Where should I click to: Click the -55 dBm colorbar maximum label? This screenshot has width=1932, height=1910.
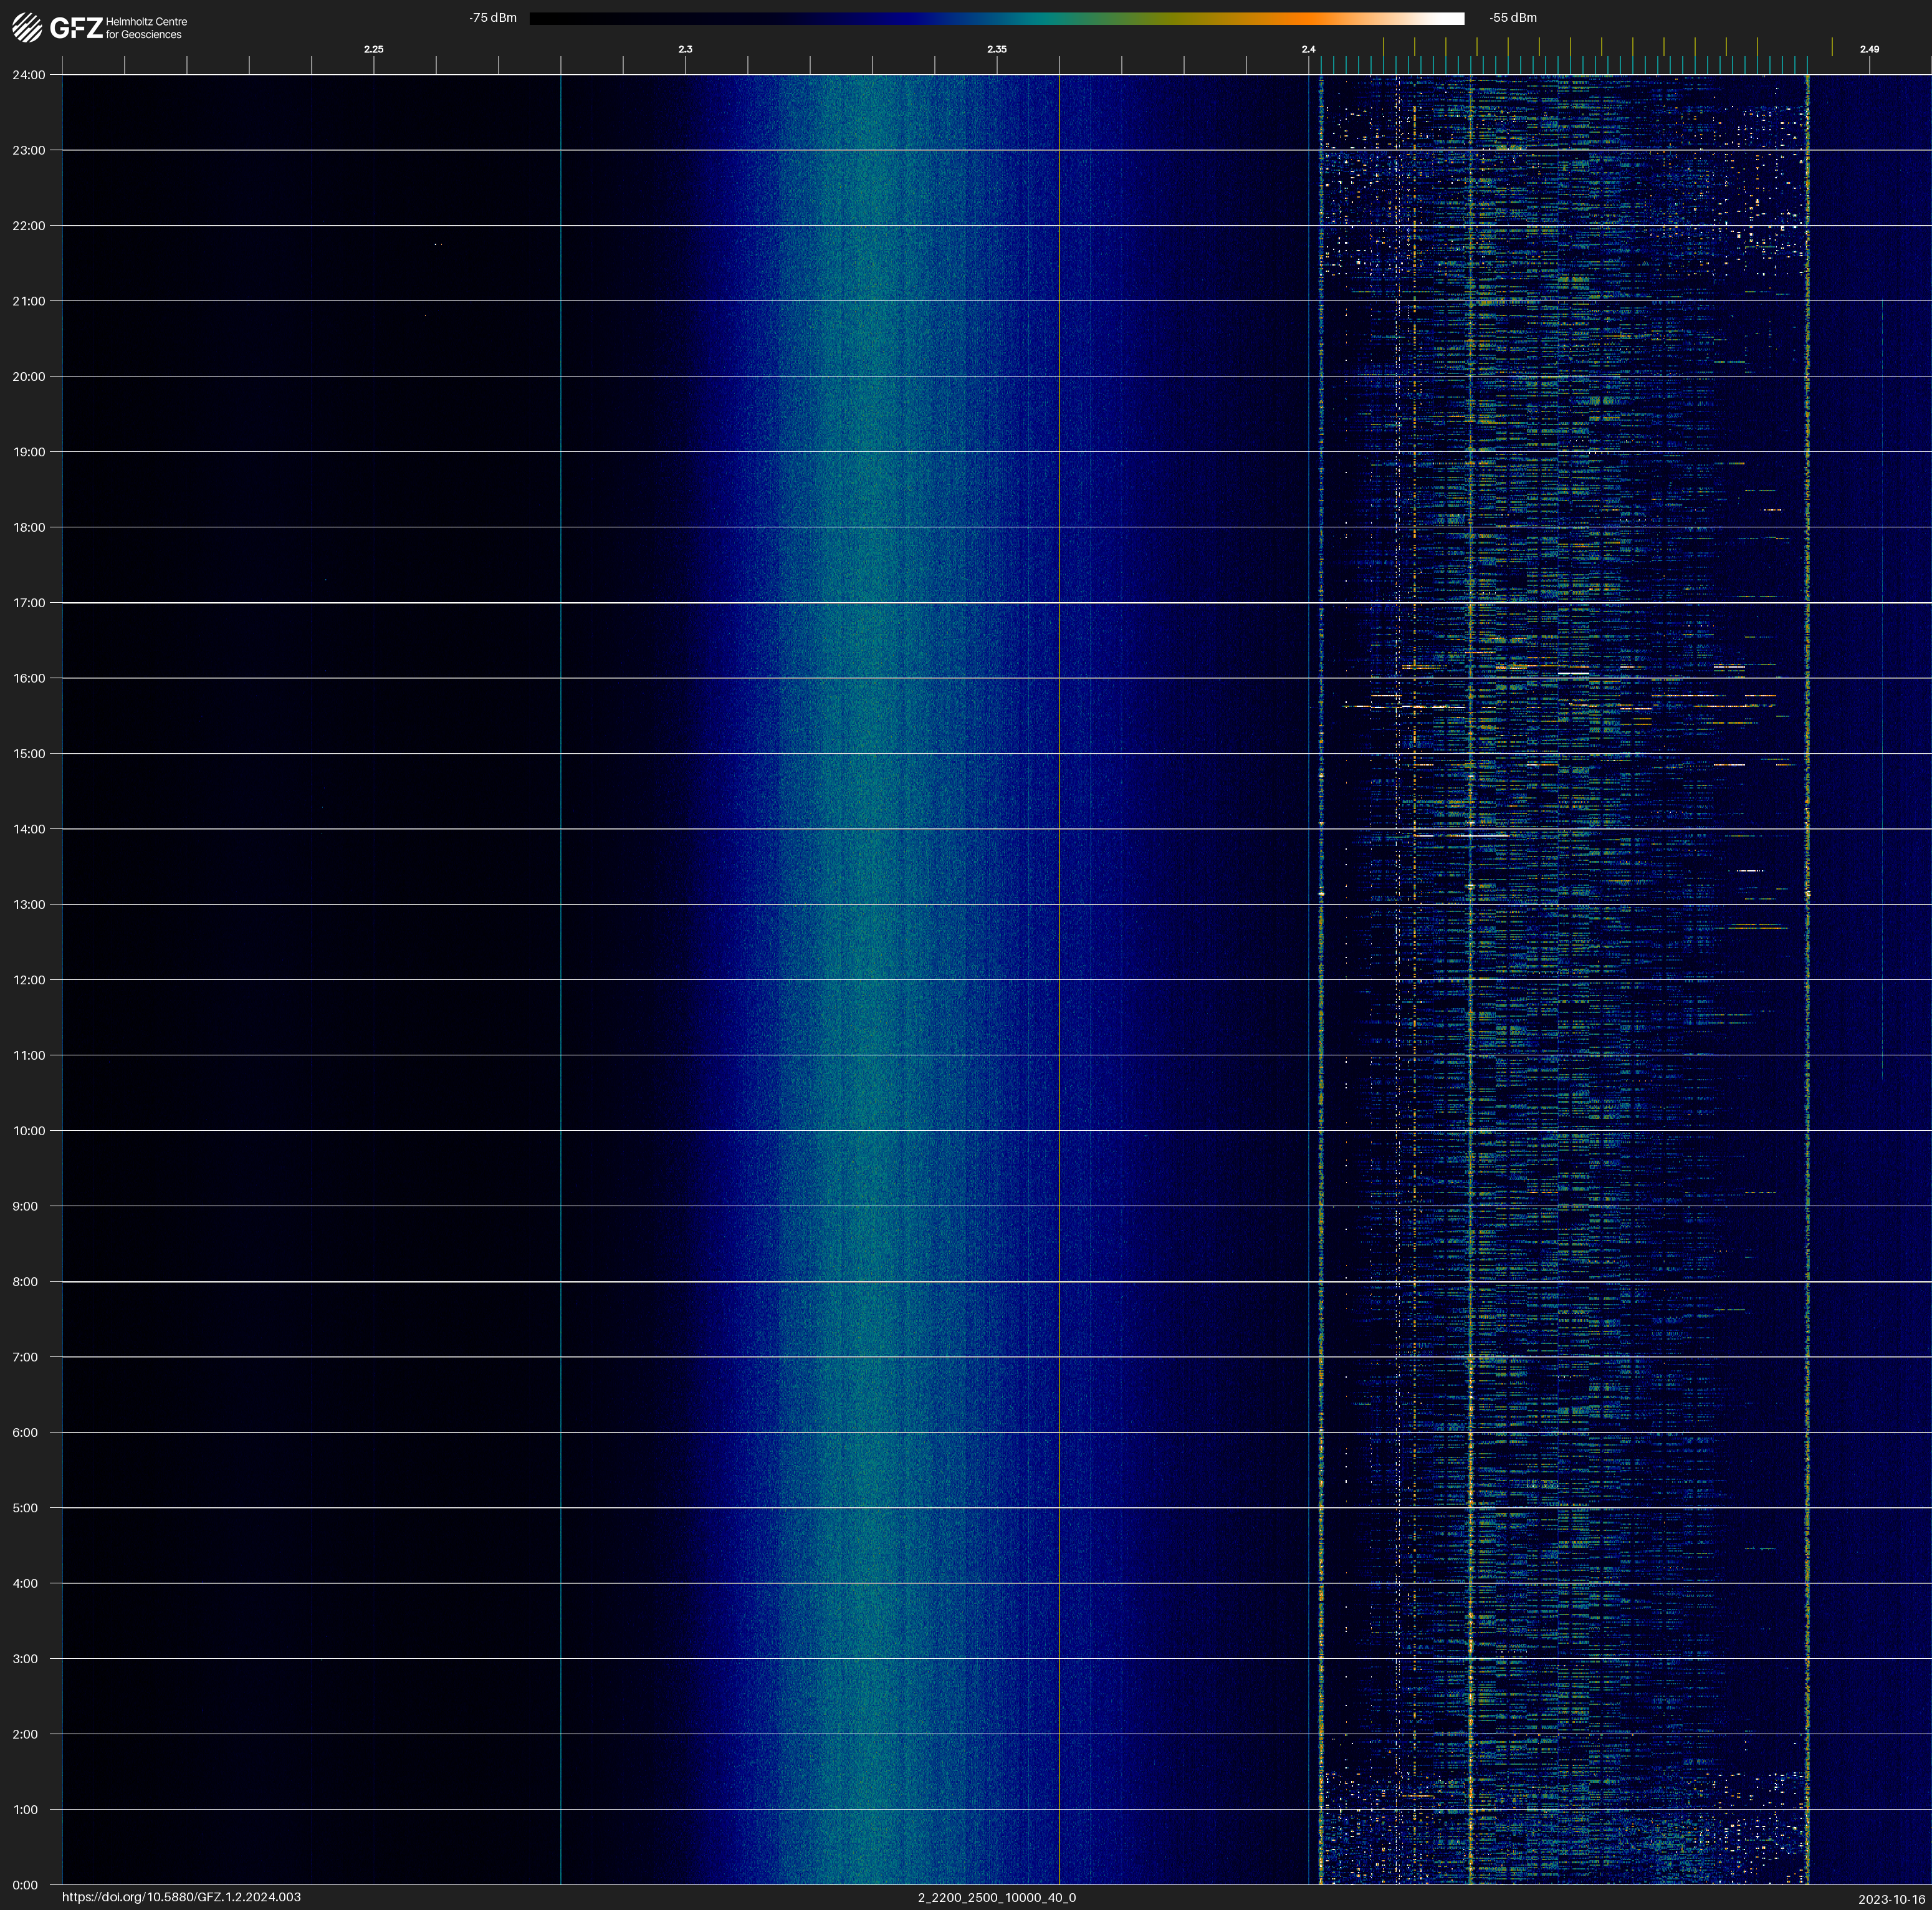(1512, 18)
